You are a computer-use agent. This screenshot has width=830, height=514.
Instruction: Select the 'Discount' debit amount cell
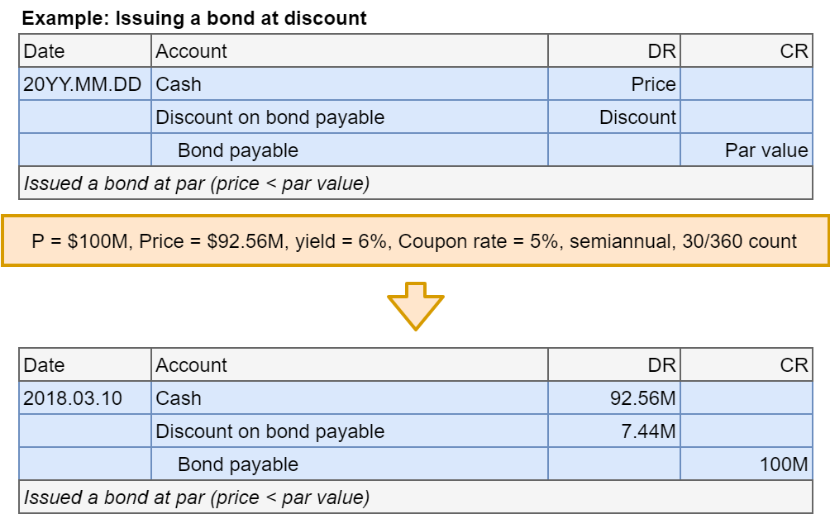(x=613, y=117)
